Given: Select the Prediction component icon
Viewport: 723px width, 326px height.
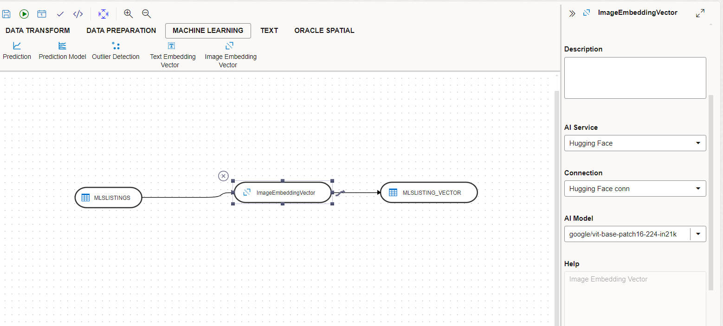Looking at the screenshot, I should click(17, 45).
